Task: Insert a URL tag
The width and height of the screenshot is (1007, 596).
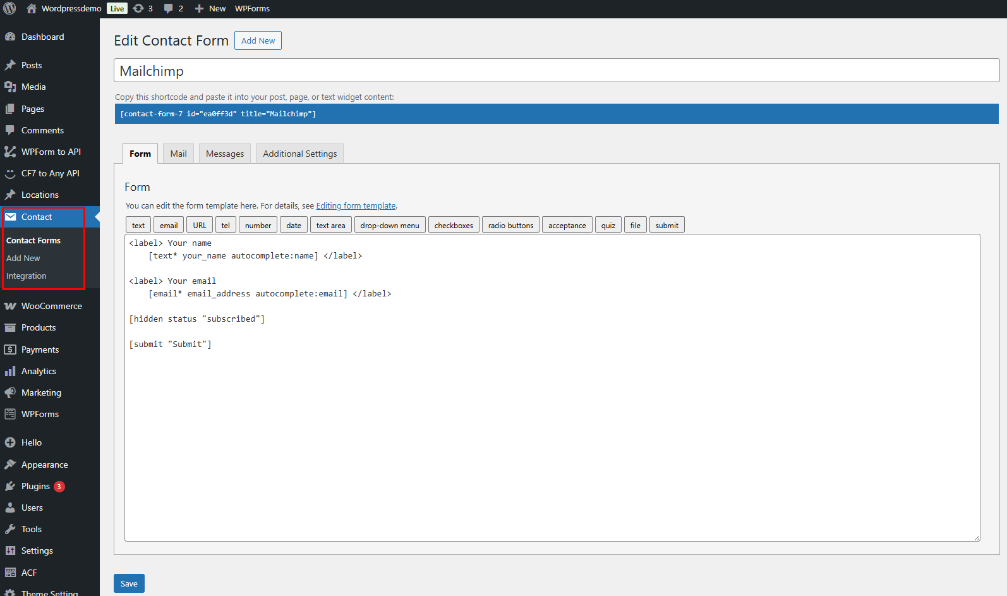Action: (x=200, y=225)
